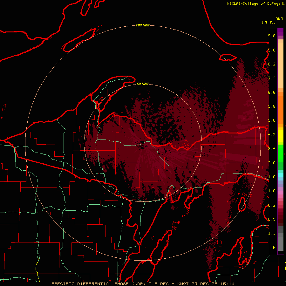Select the 2.6 value on color scale
The width and height of the screenshot is (286, 286).
(272, 163)
